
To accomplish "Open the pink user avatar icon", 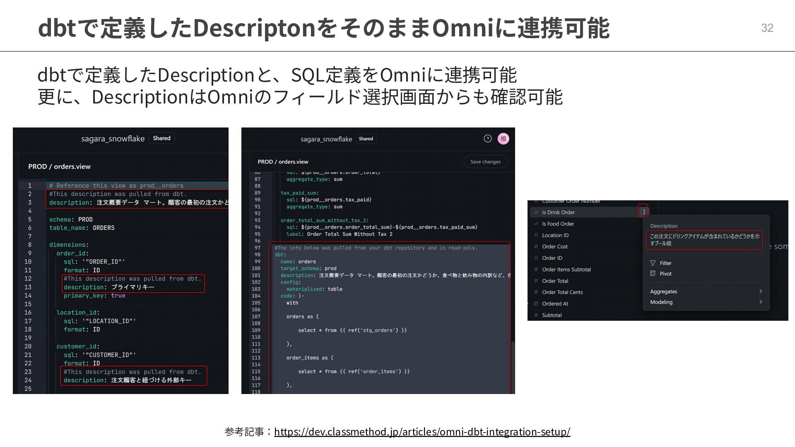I will tap(503, 139).
